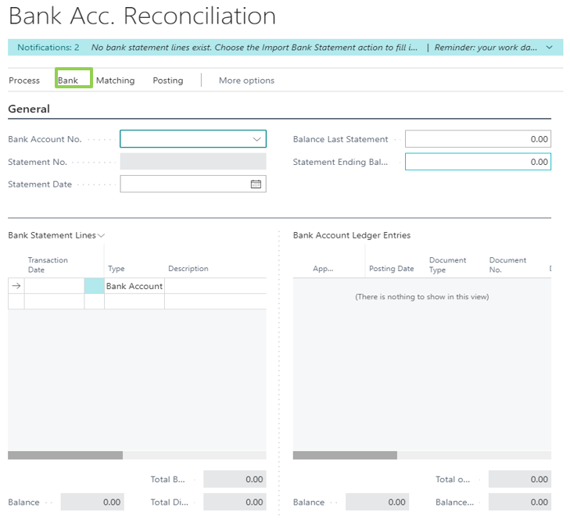Open the Process menu
Image resolution: width=570 pixels, height=522 pixels.
pos(24,80)
